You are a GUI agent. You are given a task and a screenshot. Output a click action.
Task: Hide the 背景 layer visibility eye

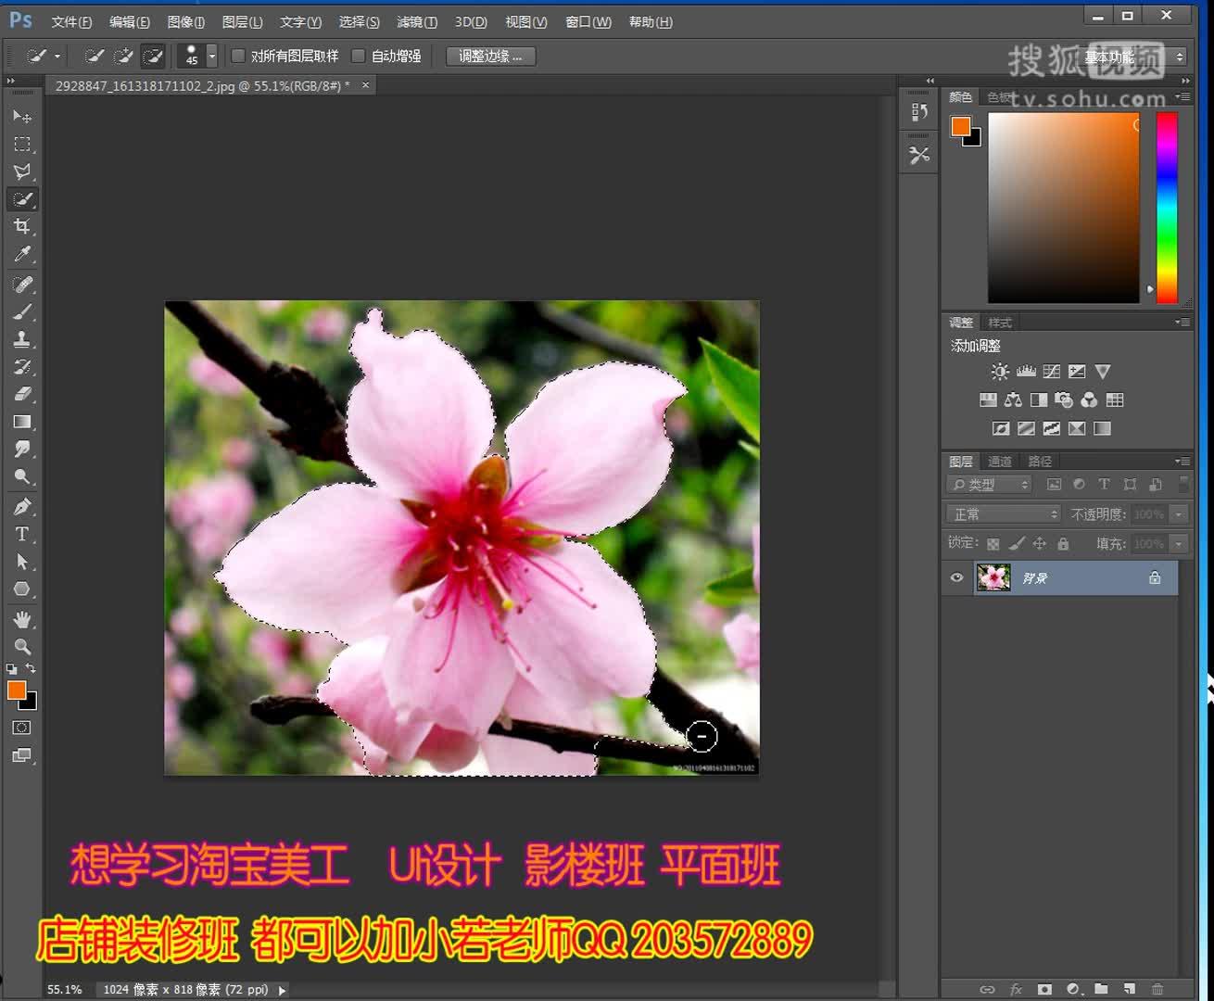(x=956, y=577)
